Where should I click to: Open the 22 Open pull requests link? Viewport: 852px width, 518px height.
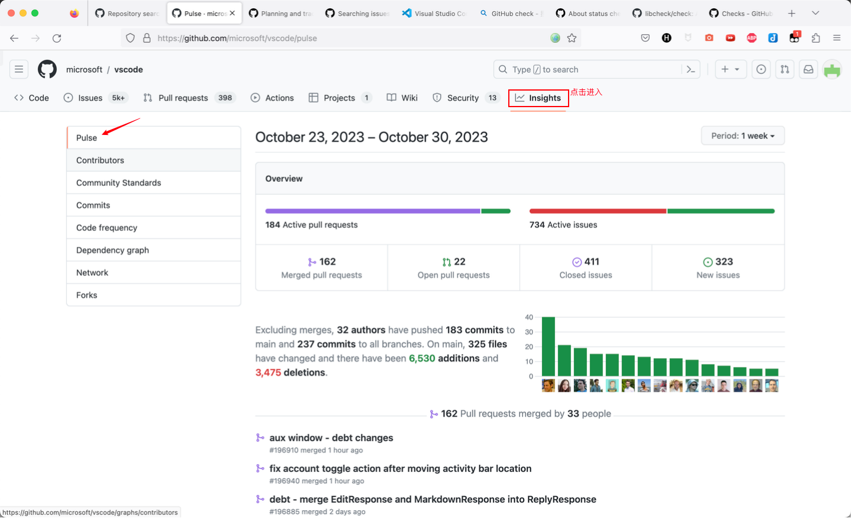click(x=454, y=268)
